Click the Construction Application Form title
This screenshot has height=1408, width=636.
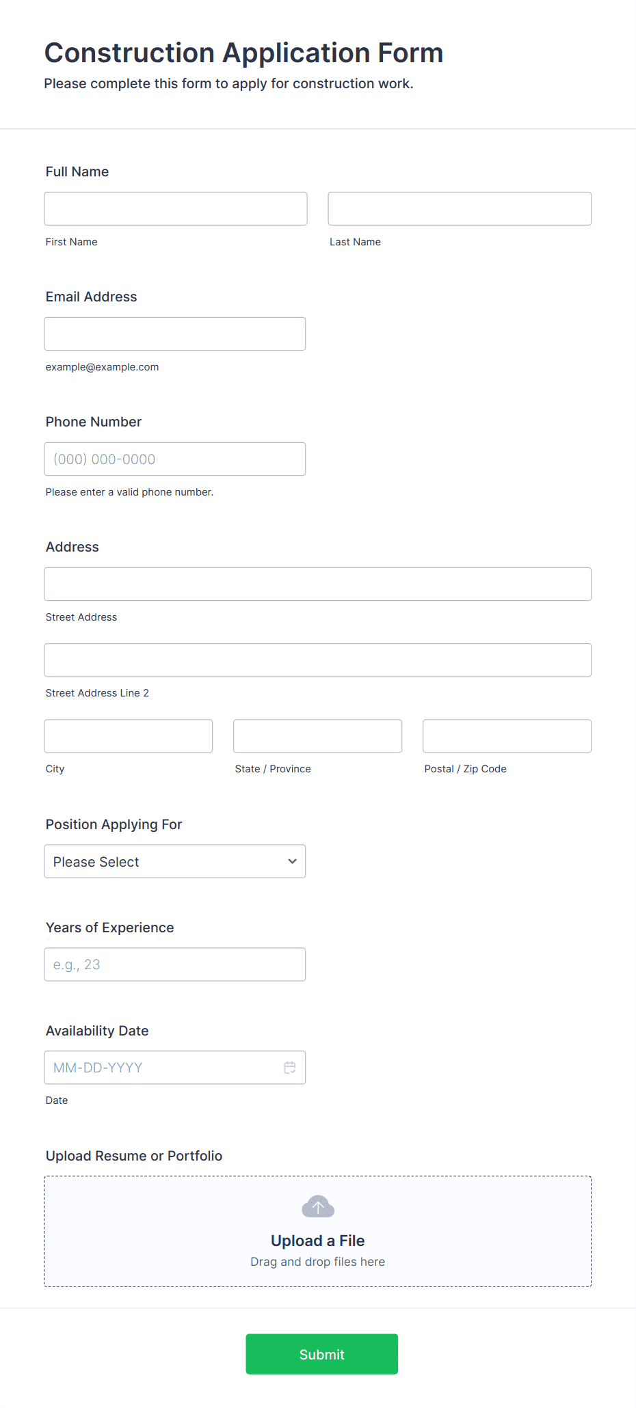pyautogui.click(x=243, y=53)
